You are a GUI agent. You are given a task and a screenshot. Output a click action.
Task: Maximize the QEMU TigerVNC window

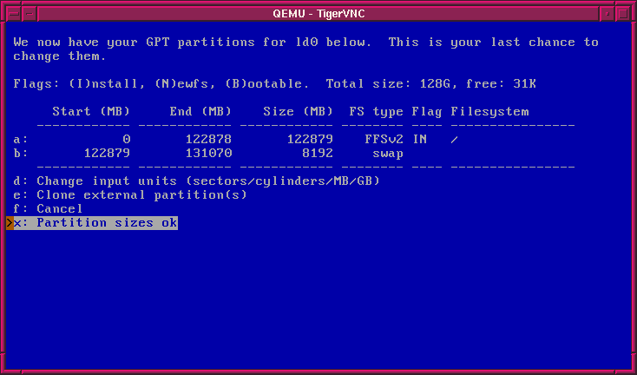pyautogui.click(x=625, y=12)
